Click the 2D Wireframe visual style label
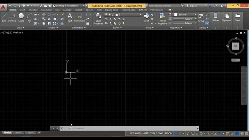The width and height of the screenshot is (249, 140). (x=16, y=33)
